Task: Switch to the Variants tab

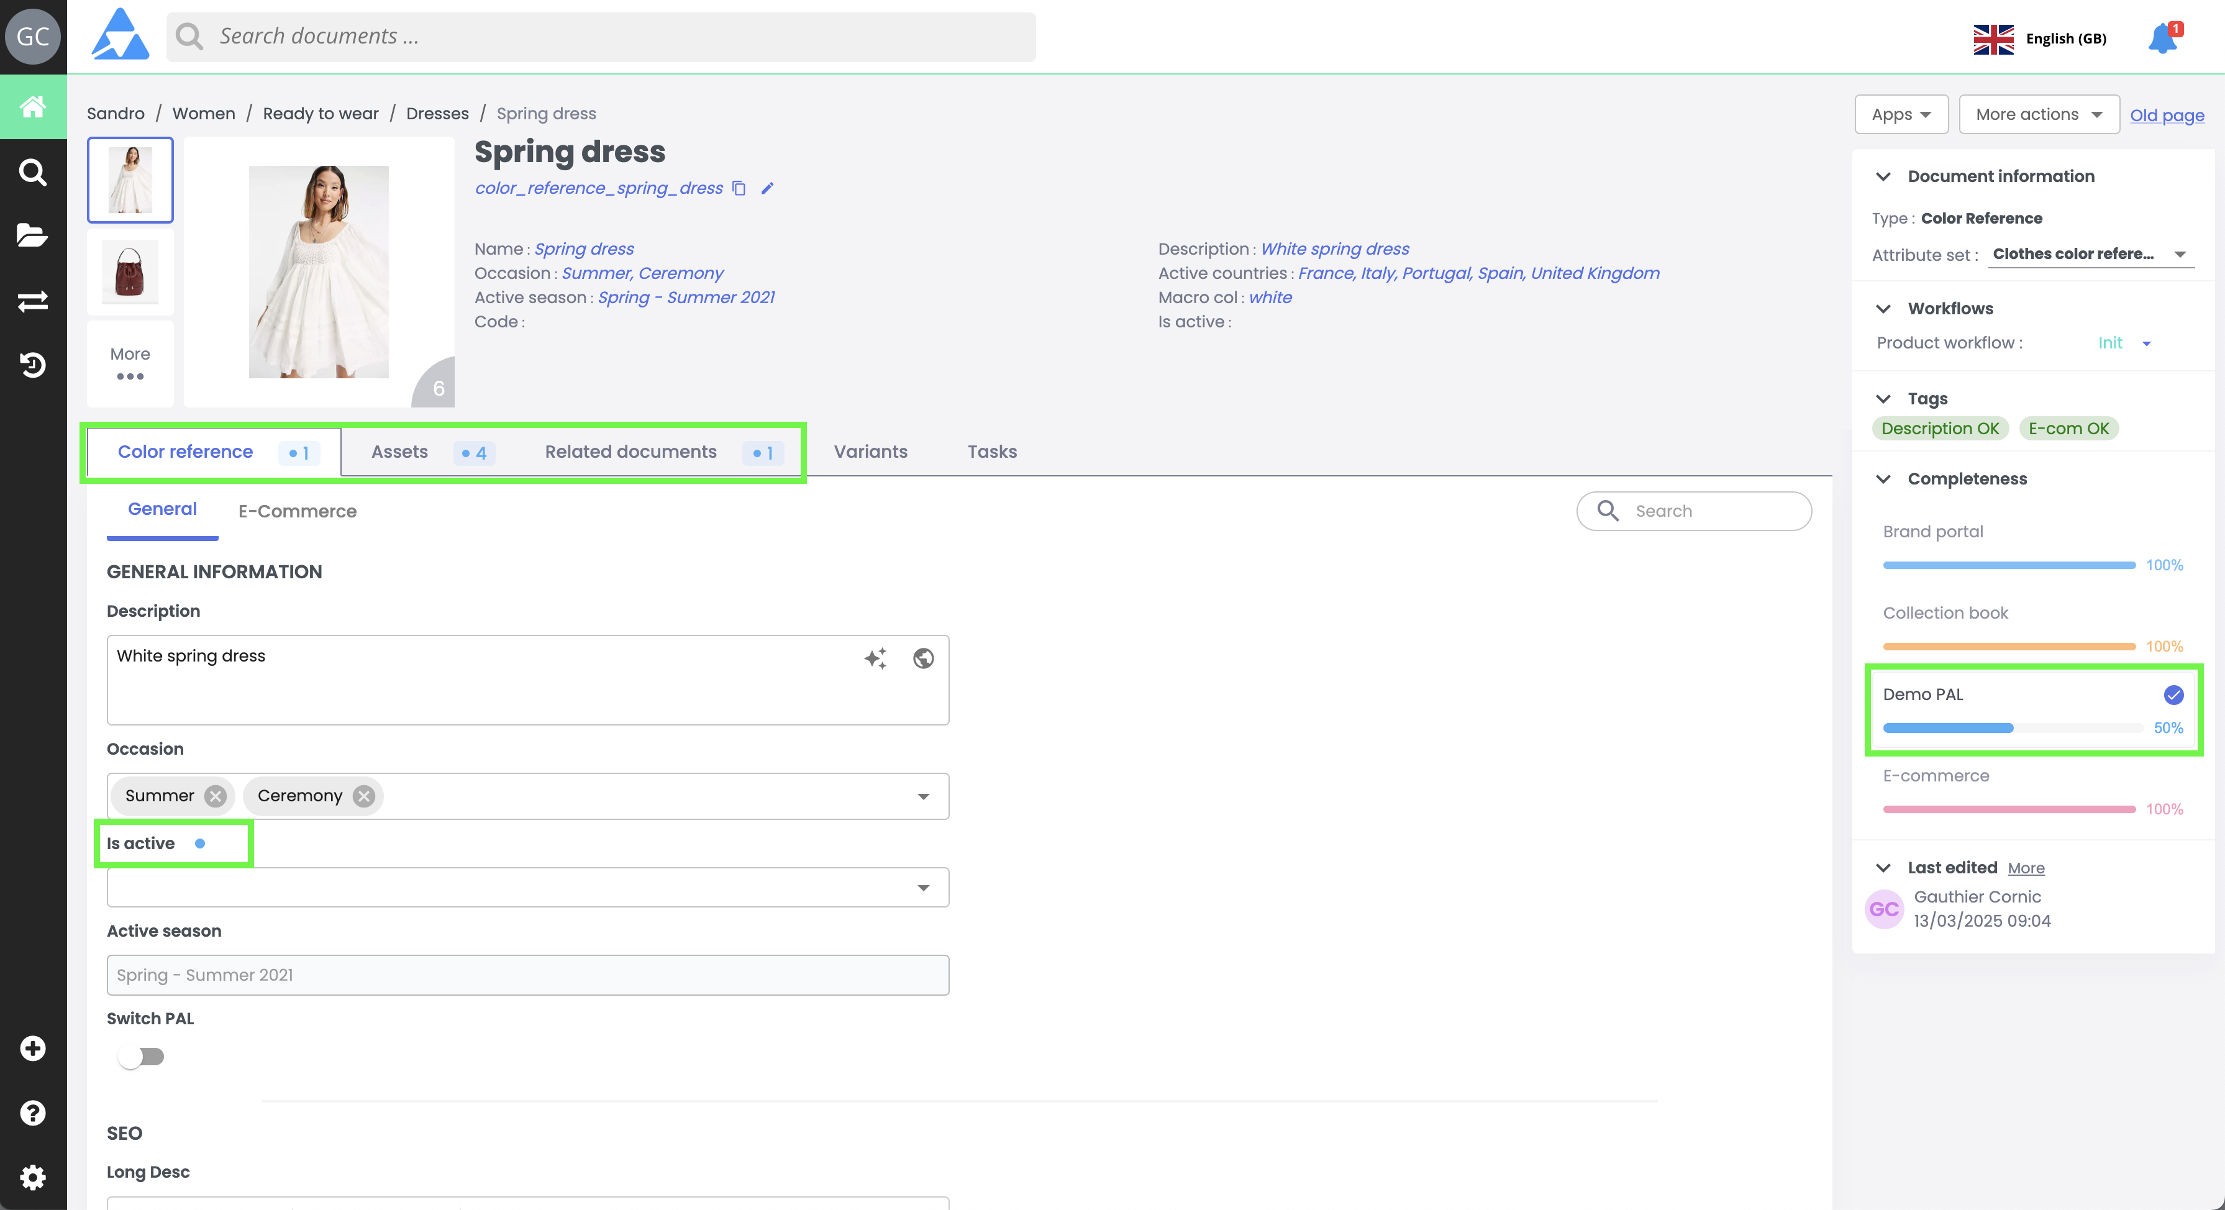Action: (x=870, y=452)
